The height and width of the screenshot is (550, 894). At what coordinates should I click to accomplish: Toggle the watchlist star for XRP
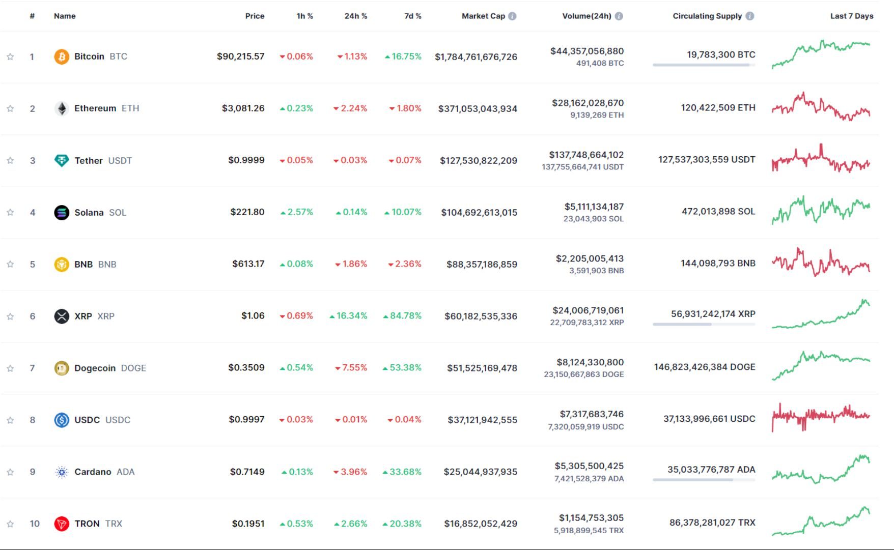point(10,315)
